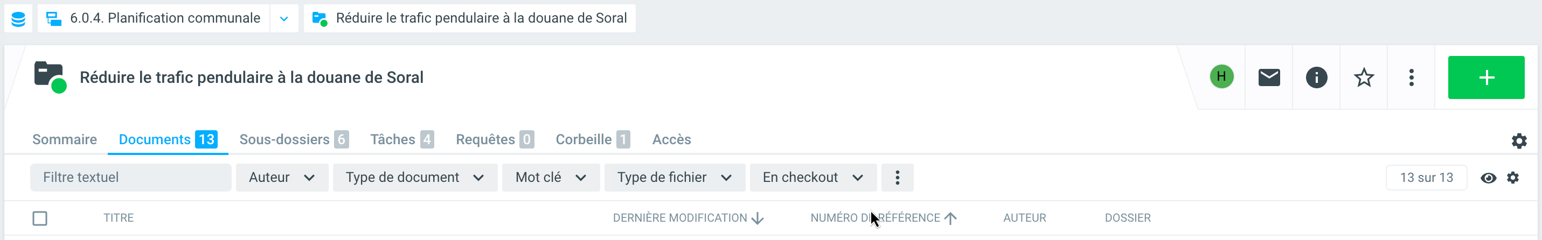This screenshot has width=1542, height=240.
Task: Open the mail envelope icon
Action: pos(1268,78)
